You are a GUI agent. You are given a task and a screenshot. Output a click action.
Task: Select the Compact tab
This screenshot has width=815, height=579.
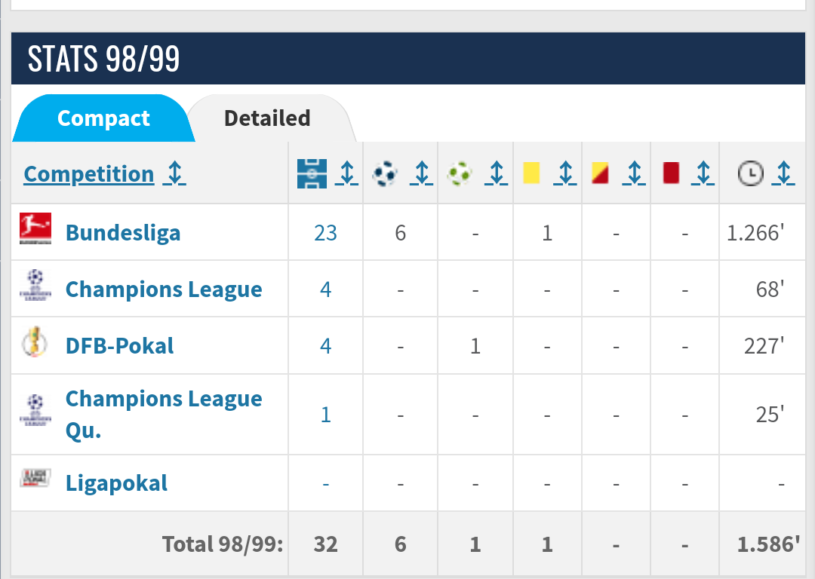(x=103, y=118)
